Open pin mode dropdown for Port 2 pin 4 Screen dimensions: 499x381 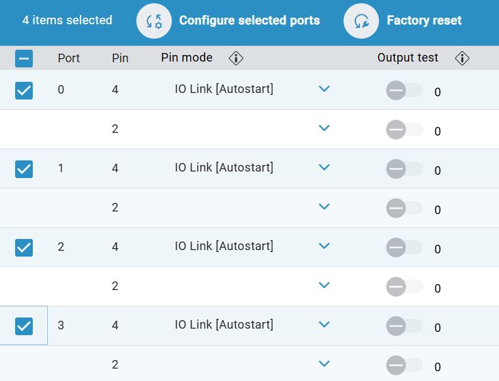click(323, 246)
